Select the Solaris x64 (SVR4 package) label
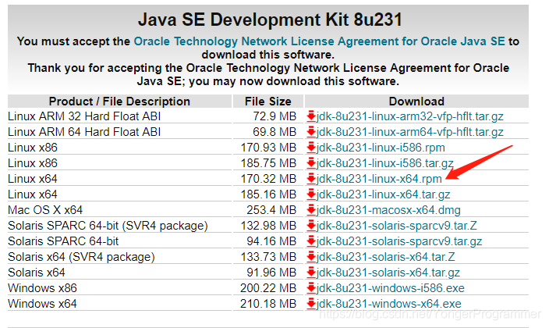This screenshot has width=549, height=328. point(81,257)
